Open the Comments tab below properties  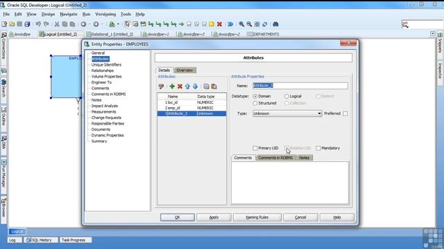(243, 158)
